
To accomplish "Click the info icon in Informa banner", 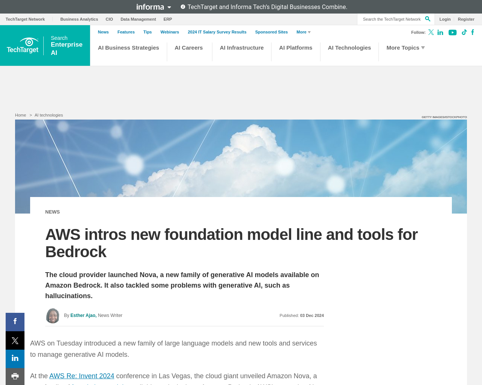I will tap(183, 7).
